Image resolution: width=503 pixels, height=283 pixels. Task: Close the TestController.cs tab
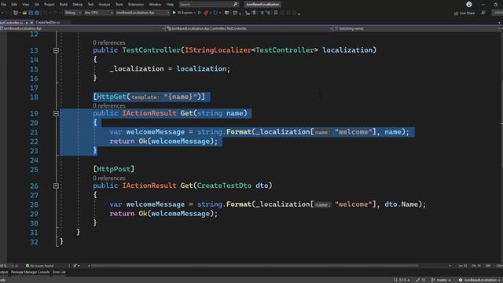tap(31, 23)
